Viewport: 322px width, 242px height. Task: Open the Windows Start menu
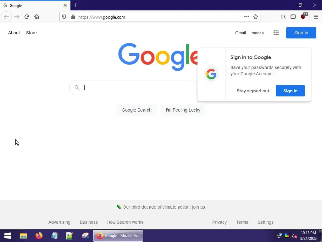tap(8, 236)
